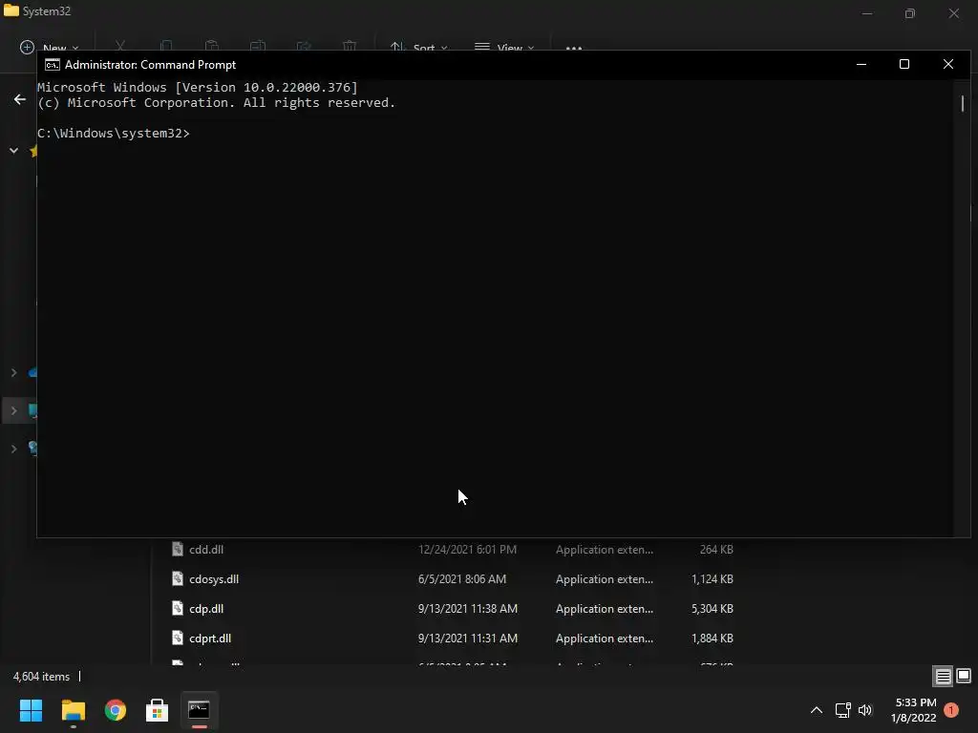
Task: Select the cdd.dll file
Action: 206,549
